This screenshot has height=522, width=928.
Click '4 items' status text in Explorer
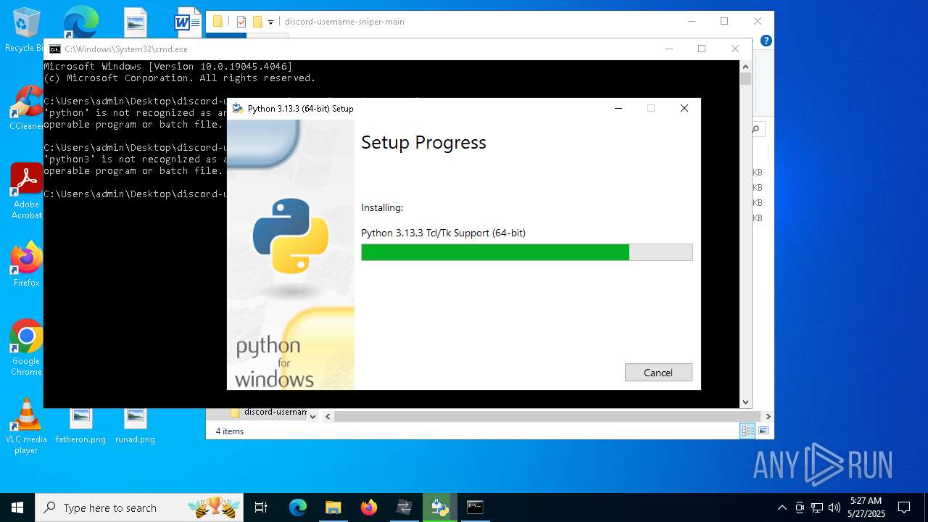[x=230, y=431]
